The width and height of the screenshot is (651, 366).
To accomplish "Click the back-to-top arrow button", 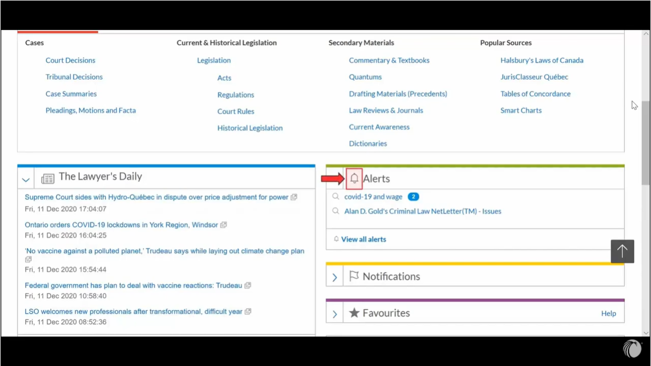I will click(x=622, y=251).
